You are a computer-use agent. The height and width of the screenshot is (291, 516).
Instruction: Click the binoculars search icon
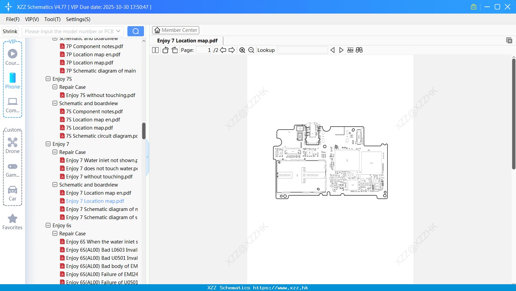point(359,50)
